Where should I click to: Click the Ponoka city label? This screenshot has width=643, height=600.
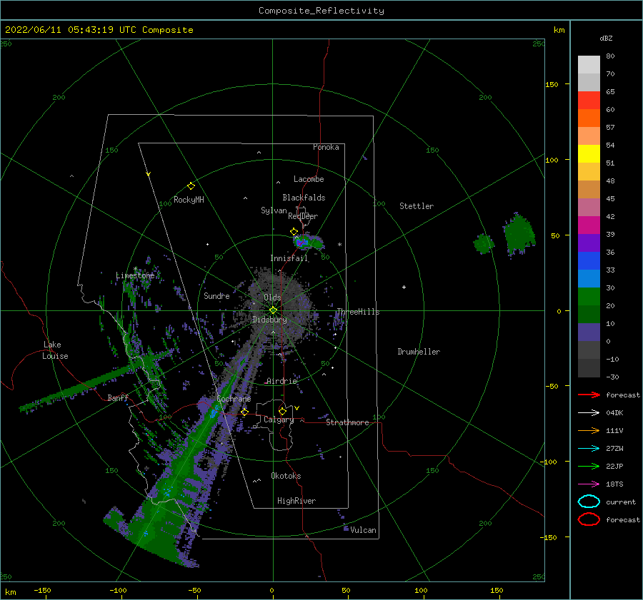326,147
